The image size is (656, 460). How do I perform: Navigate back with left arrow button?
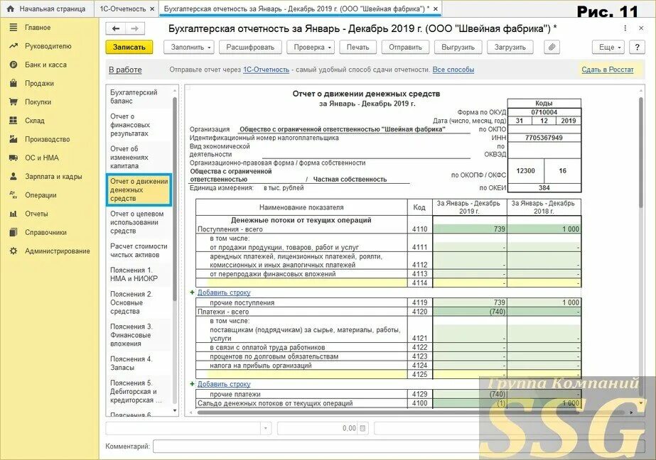click(116, 28)
